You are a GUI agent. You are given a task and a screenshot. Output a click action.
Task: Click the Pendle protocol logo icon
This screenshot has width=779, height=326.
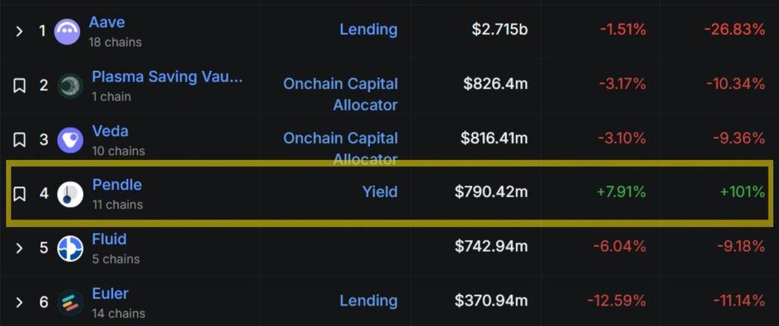[x=70, y=194]
